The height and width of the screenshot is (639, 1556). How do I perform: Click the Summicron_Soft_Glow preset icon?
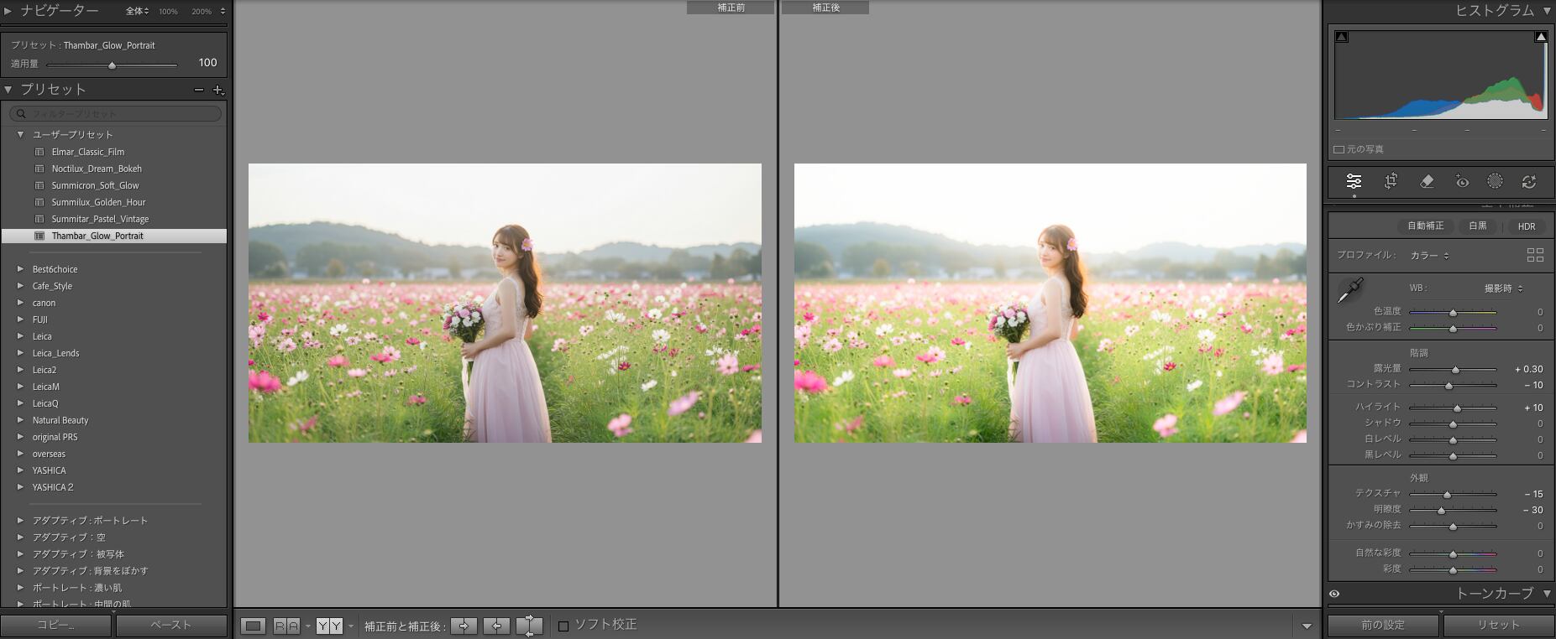[x=39, y=185]
